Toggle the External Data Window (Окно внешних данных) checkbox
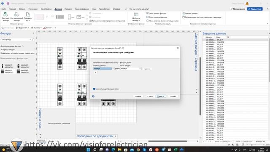 click(x=147, y=17)
